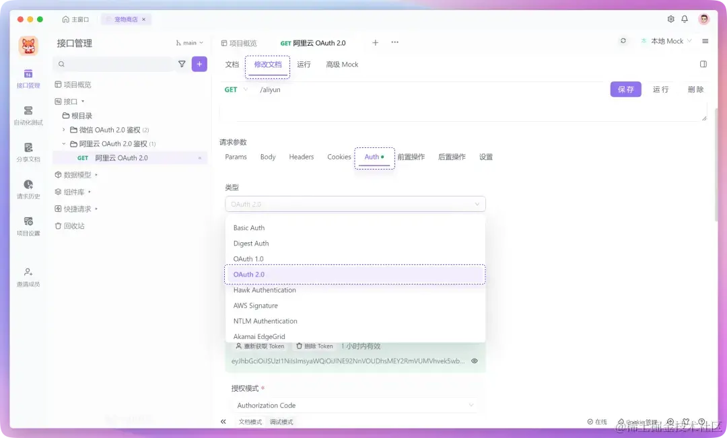Open the filter icon beside the search box
Image resolution: width=727 pixels, height=438 pixels.
pos(182,63)
